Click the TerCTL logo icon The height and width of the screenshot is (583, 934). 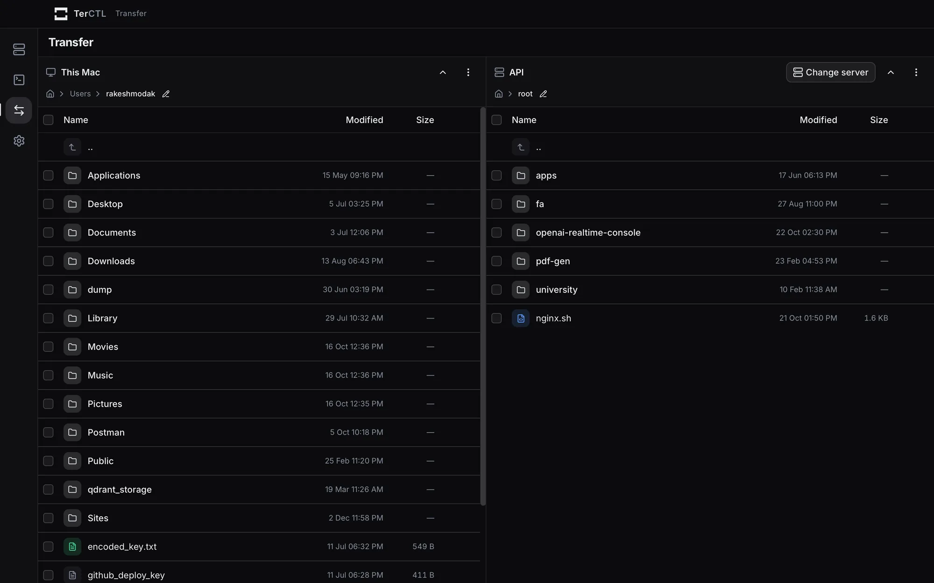[x=61, y=14]
